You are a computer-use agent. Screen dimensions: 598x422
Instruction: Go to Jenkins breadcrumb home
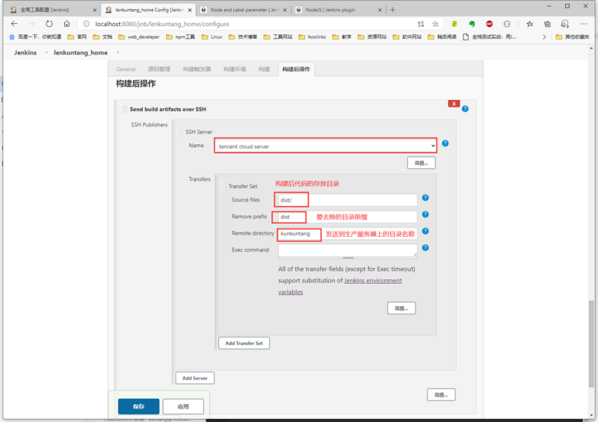click(25, 52)
